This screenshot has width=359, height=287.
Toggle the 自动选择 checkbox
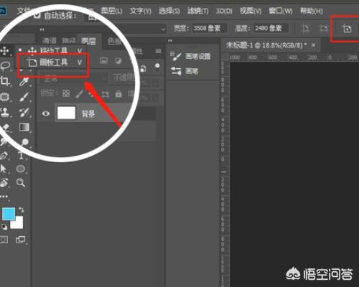(x=37, y=16)
